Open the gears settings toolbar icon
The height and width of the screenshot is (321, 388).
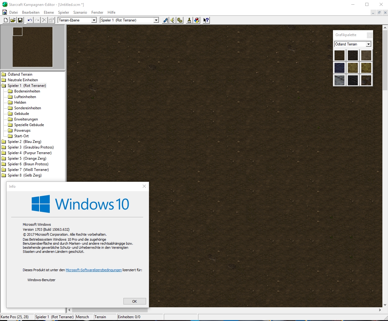point(180,20)
